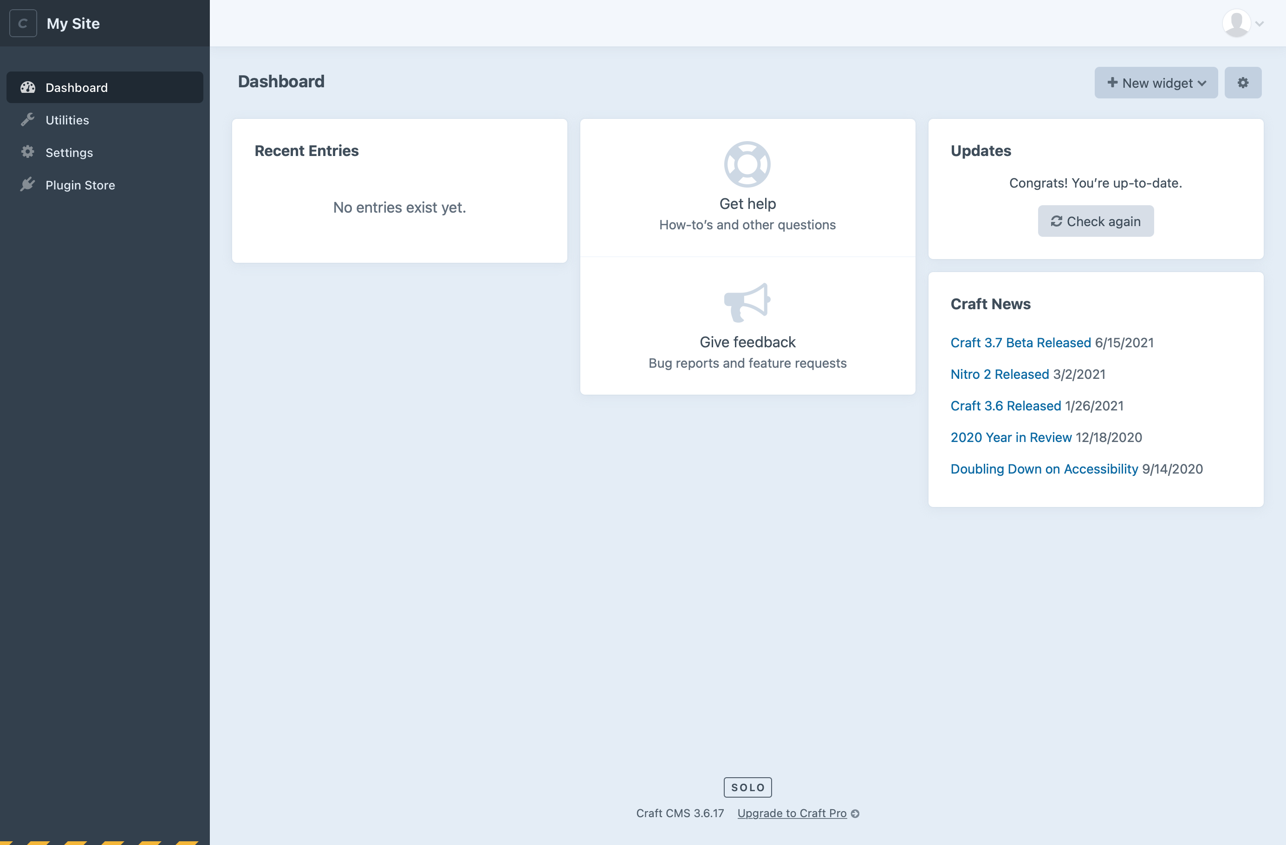Click the Plugin Store plug icon
The height and width of the screenshot is (845, 1286).
click(x=27, y=185)
